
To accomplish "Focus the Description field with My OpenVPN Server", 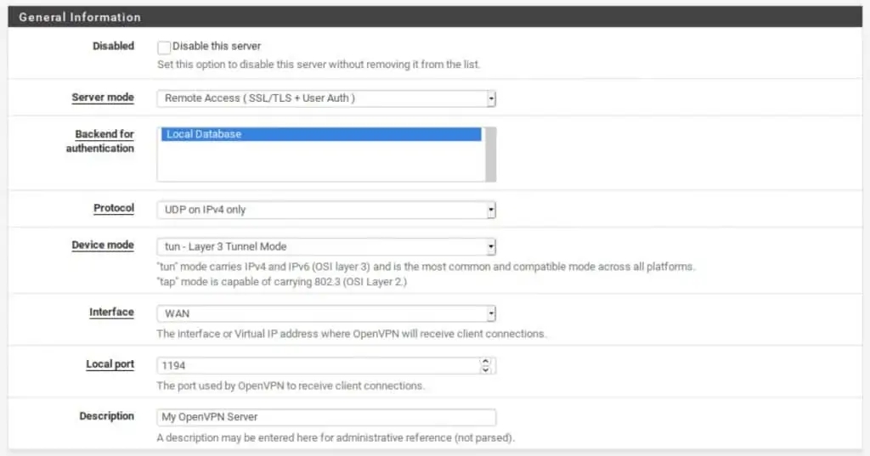I will coord(326,418).
